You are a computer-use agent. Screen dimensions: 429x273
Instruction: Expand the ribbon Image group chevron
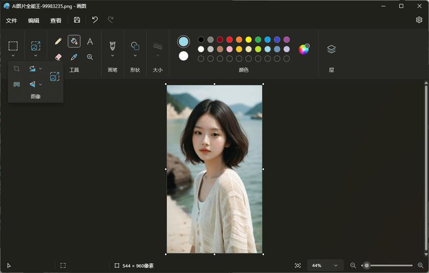click(36, 56)
